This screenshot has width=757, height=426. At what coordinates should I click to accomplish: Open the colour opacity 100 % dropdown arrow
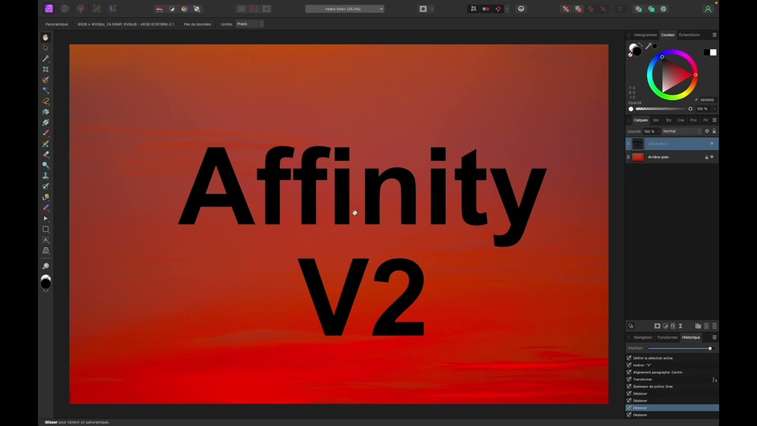point(714,109)
